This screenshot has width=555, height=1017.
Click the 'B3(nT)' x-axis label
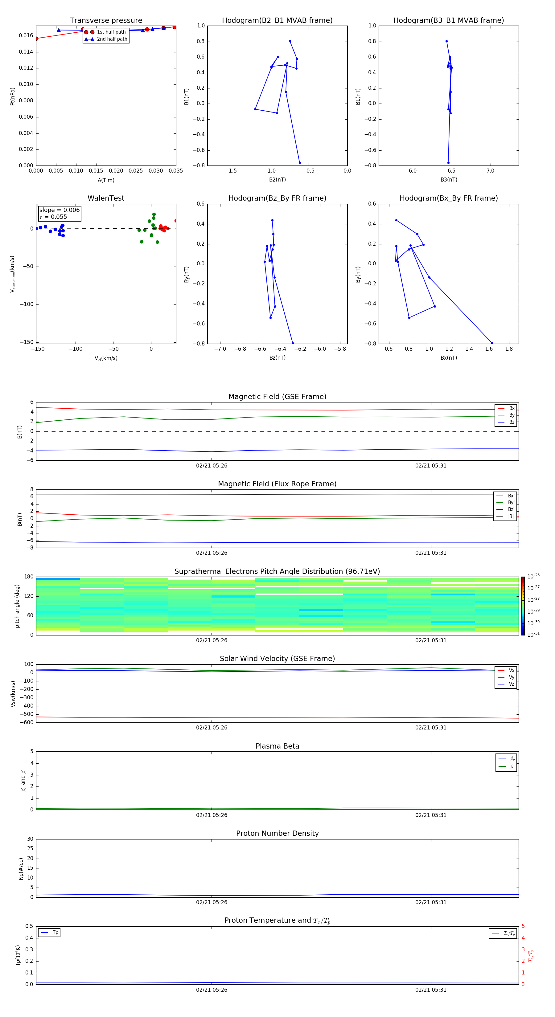tap(449, 180)
